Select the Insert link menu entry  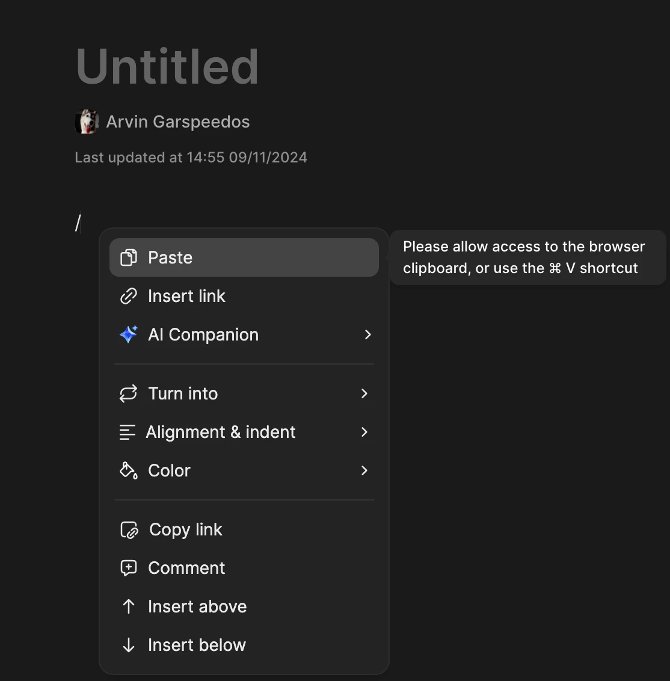(x=186, y=296)
